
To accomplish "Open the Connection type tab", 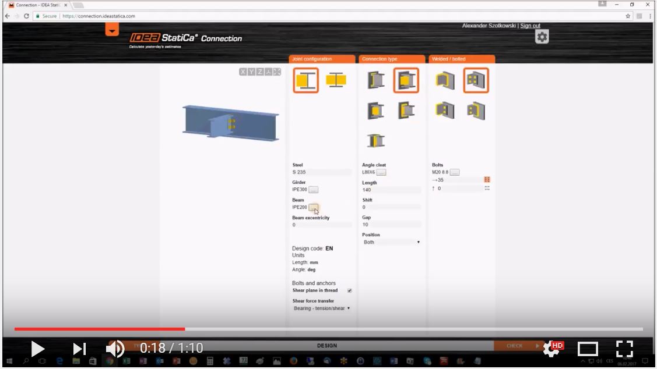I will (x=391, y=59).
